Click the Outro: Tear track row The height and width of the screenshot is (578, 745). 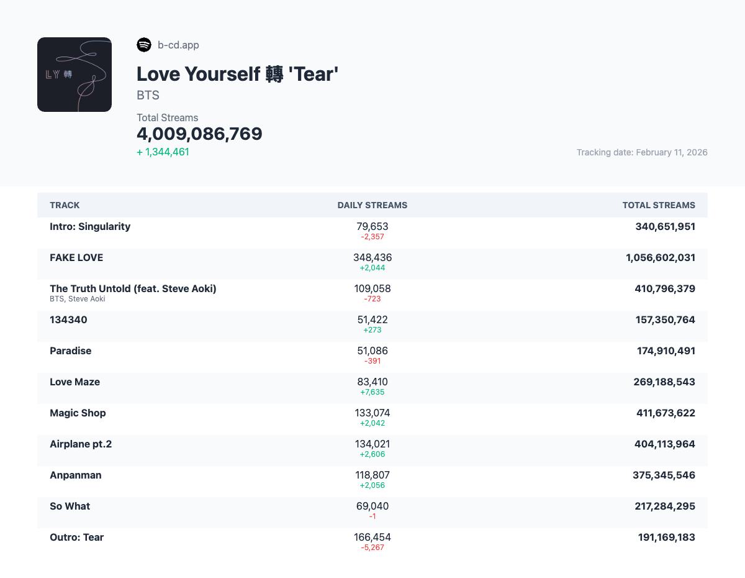(x=77, y=538)
